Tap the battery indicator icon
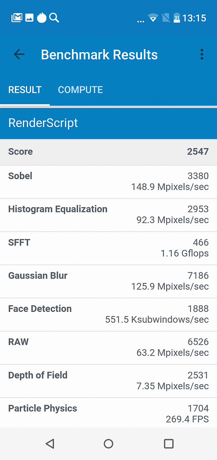This screenshot has width=217, height=460. [x=177, y=18]
